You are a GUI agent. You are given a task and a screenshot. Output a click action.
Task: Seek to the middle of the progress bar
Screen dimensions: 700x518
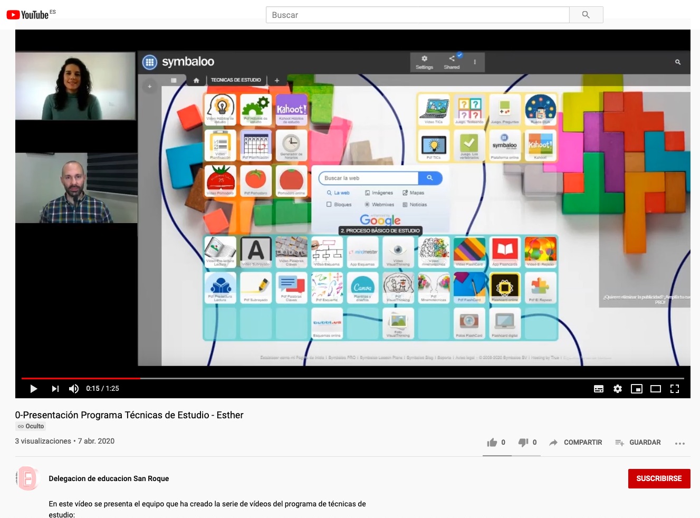point(353,378)
